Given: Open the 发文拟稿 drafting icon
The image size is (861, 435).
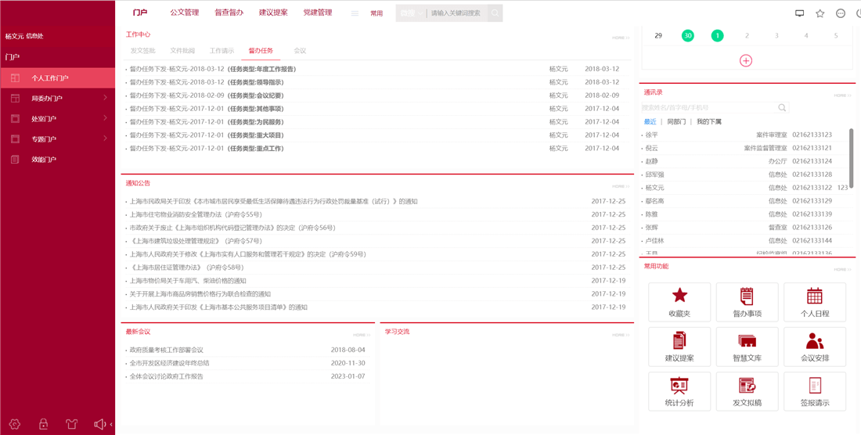Looking at the screenshot, I should click(x=747, y=391).
